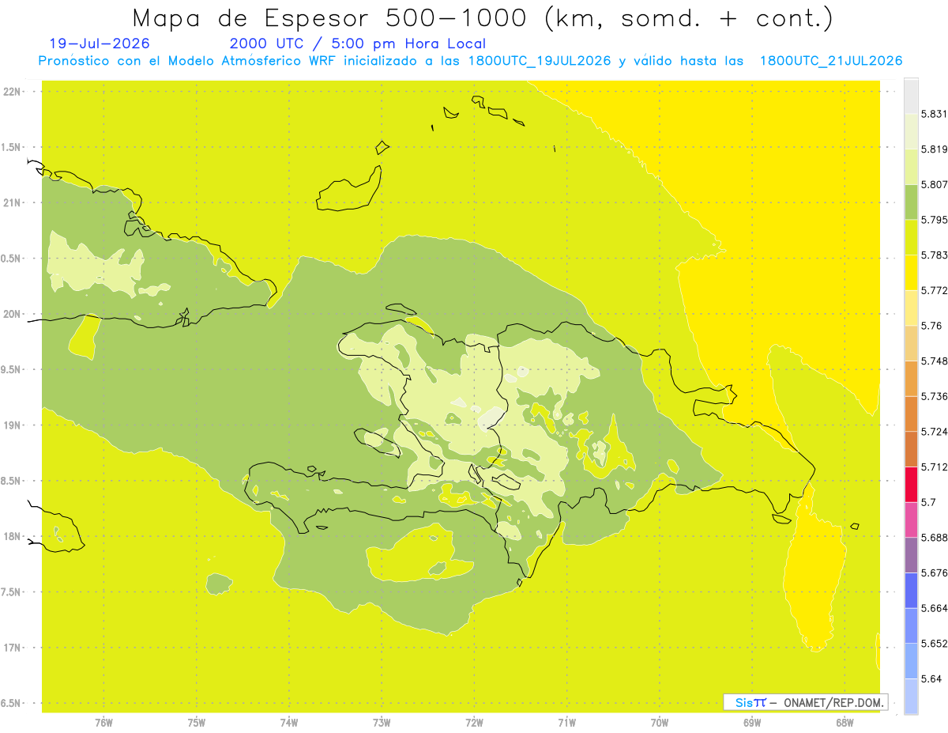This screenshot has width=948, height=733.
Task: Click the init time '1800UTC_19JUL2026'
Action: pyautogui.click(x=540, y=61)
